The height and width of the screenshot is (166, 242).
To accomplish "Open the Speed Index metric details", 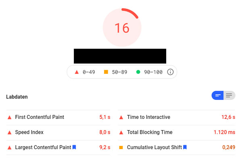I will 29,132.
